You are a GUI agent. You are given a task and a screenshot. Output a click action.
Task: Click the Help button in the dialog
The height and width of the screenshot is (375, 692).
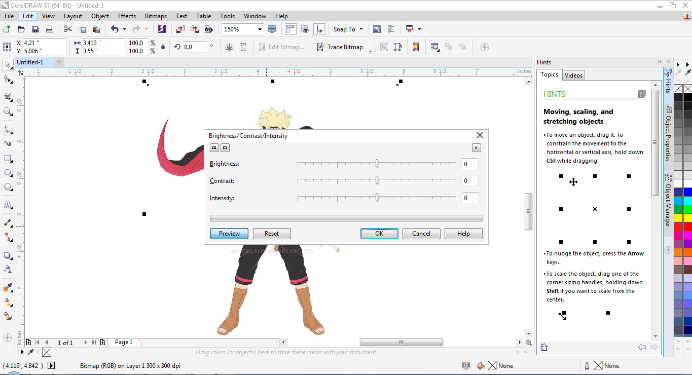[463, 234]
